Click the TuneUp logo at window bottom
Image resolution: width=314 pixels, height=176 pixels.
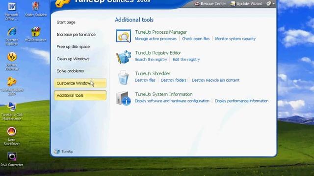click(64, 152)
